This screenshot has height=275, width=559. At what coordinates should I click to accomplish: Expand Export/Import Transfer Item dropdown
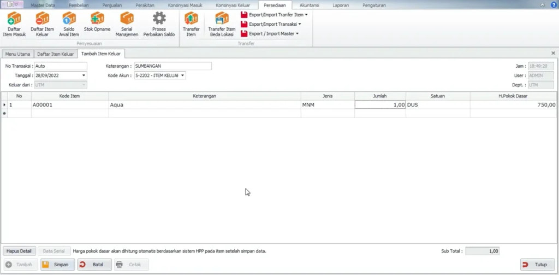(275, 15)
